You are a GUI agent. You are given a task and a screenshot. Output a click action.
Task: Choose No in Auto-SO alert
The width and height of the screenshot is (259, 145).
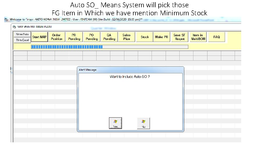144,123
